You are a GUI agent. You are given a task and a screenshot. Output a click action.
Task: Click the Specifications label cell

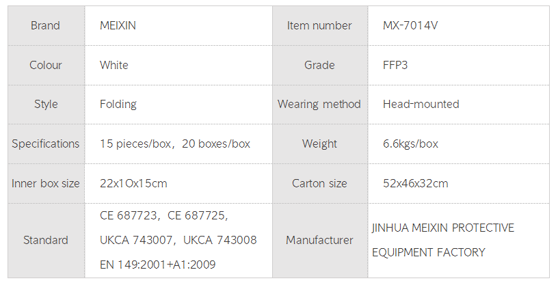45,144
